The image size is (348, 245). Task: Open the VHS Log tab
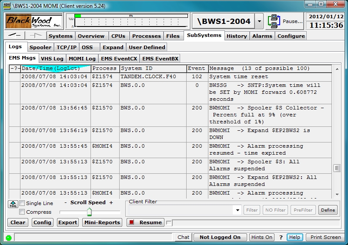pos(52,59)
